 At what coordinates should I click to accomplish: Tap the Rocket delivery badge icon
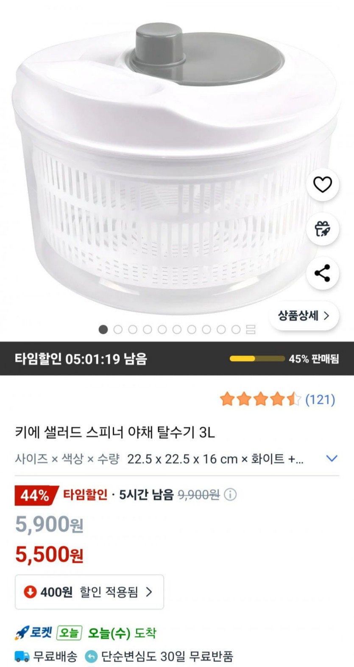(22, 633)
